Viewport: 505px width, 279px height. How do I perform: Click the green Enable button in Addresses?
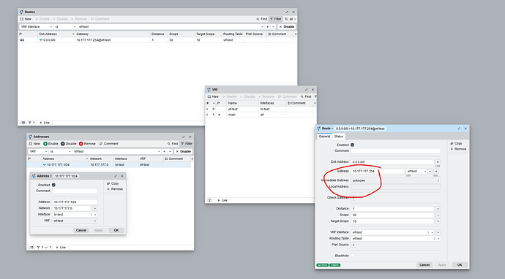point(51,144)
